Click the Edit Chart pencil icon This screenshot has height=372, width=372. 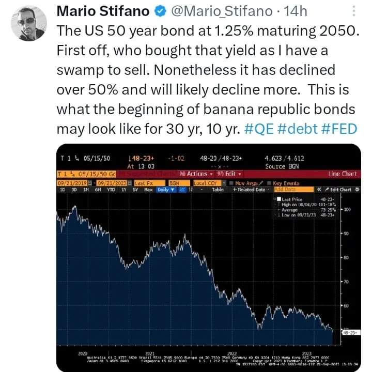[327, 190]
